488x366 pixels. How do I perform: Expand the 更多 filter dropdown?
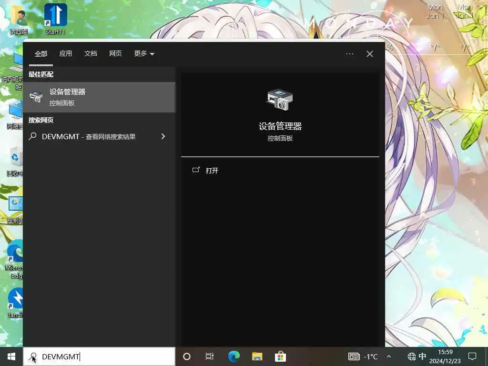[x=144, y=53]
